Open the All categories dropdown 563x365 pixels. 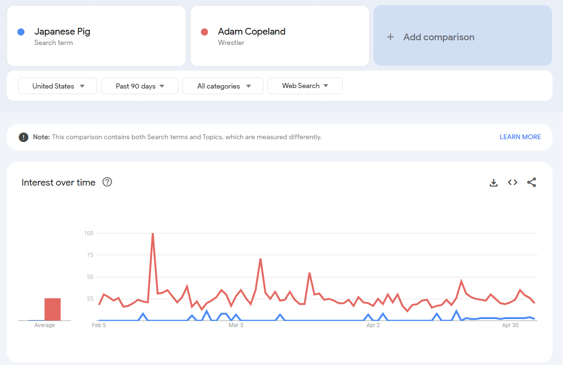click(223, 86)
